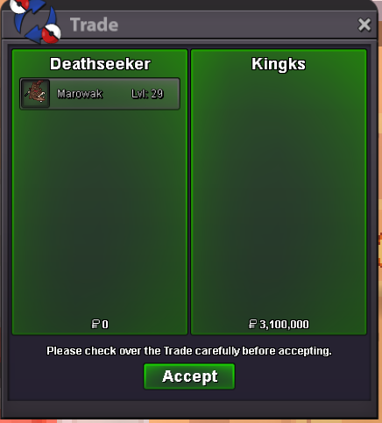Click the Marowak sprite icon

pyautogui.click(x=35, y=94)
